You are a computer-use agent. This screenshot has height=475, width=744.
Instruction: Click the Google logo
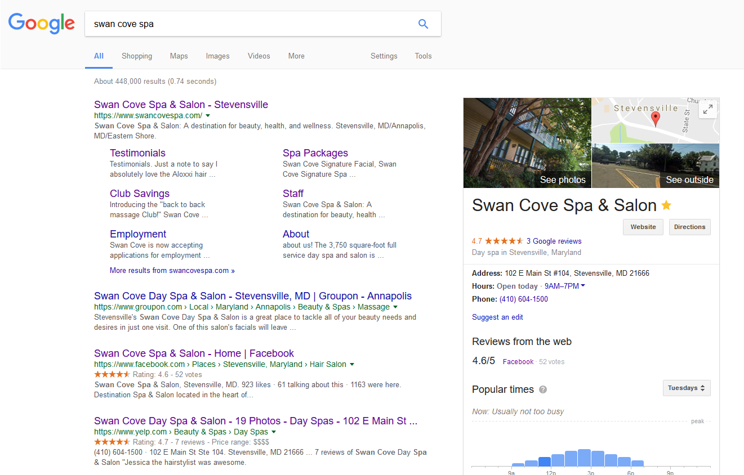[42, 24]
